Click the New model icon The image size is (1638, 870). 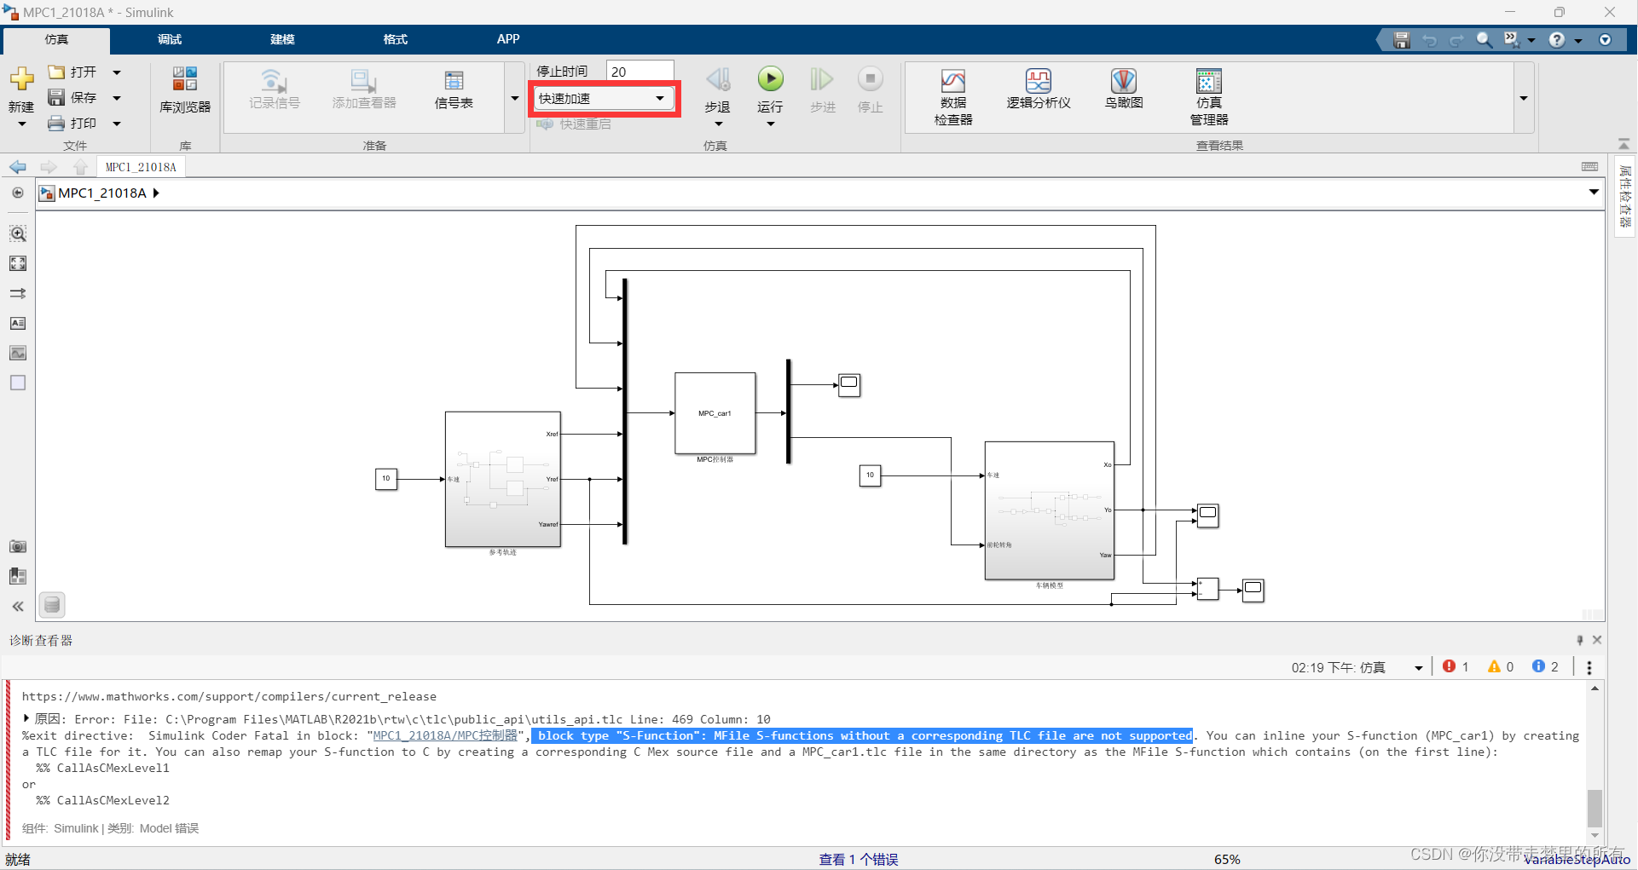[x=21, y=79]
